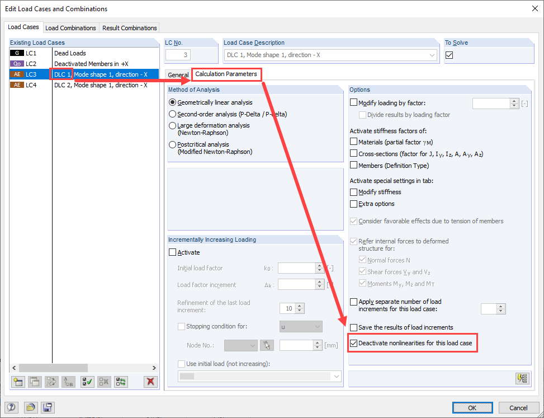
Task: Delete load case with the red X
Action: click(150, 382)
